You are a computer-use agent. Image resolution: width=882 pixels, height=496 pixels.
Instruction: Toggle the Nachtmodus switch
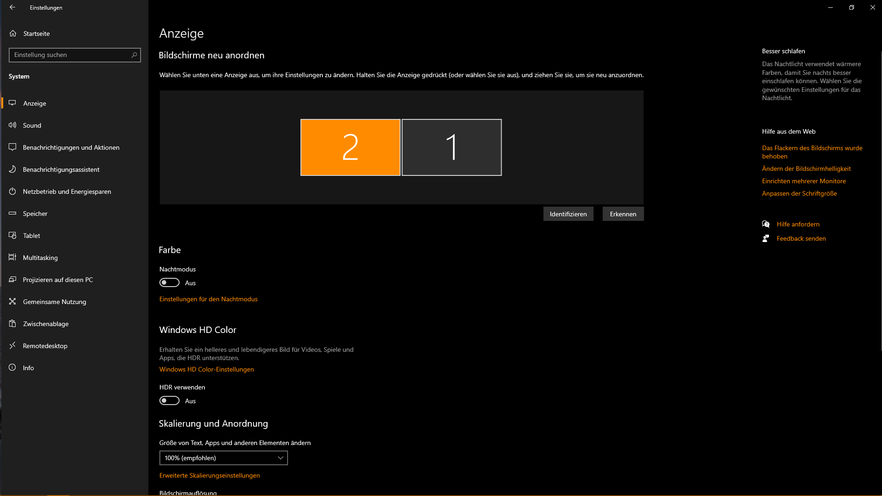point(170,282)
